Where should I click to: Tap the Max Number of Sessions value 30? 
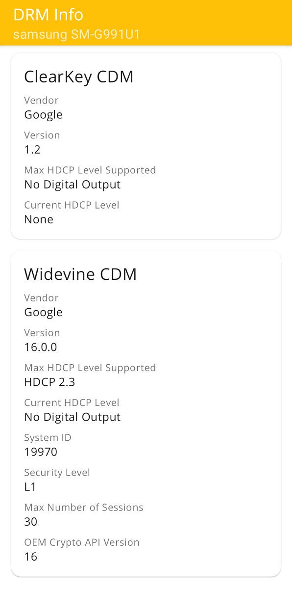click(x=30, y=521)
